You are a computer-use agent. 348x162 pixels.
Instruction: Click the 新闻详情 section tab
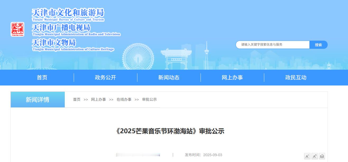point(38,99)
